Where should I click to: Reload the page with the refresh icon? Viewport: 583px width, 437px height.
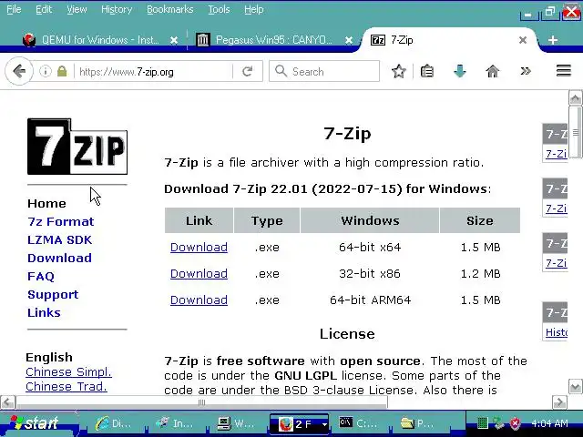point(247,71)
